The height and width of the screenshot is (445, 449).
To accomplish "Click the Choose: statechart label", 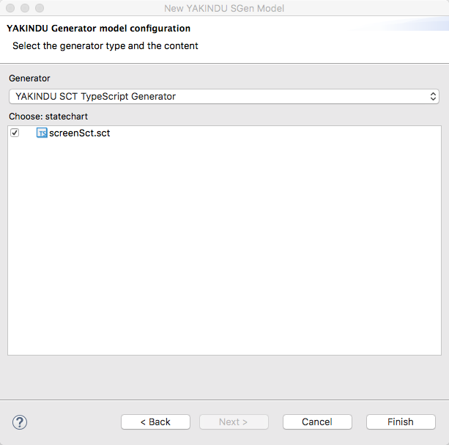I will (48, 117).
